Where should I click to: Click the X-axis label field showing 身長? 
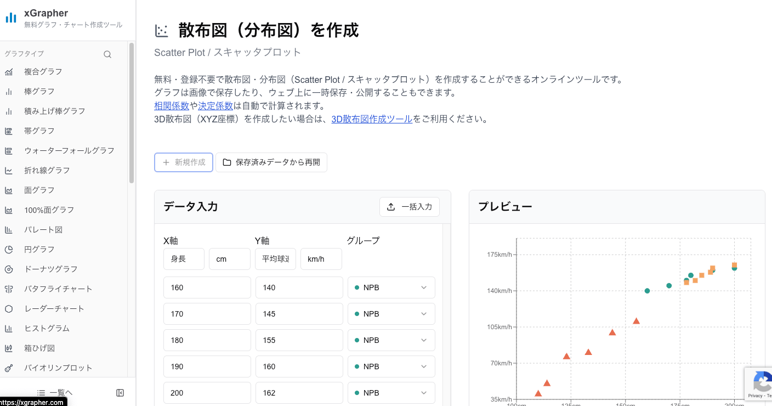coord(184,259)
